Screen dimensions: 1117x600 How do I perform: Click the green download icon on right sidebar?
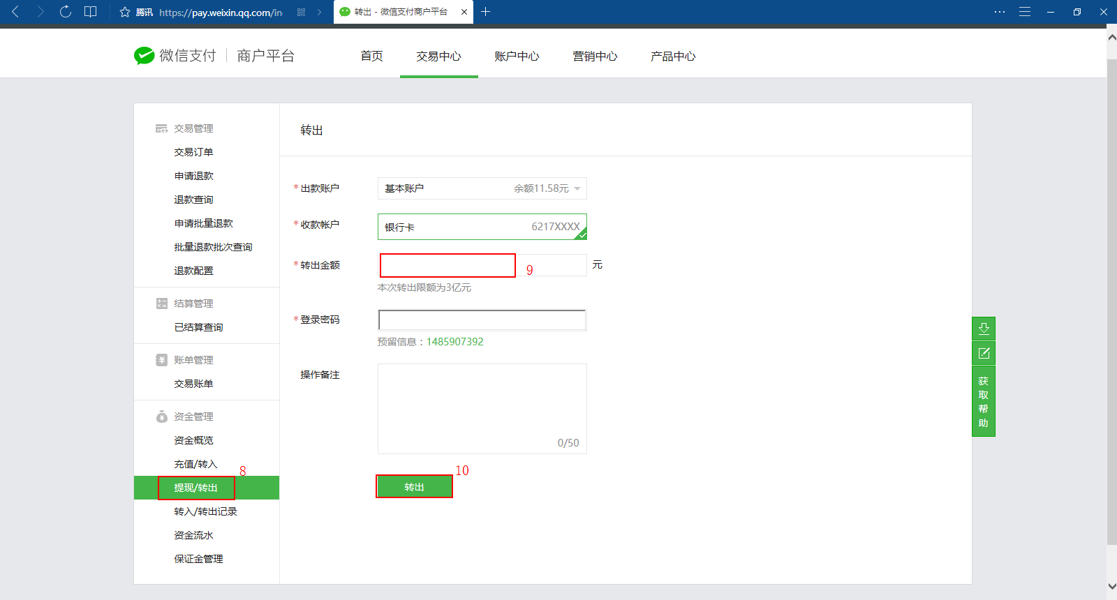984,329
